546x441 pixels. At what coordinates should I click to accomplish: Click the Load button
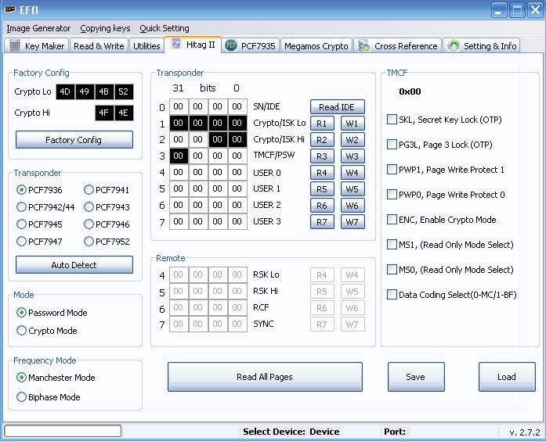click(x=507, y=377)
